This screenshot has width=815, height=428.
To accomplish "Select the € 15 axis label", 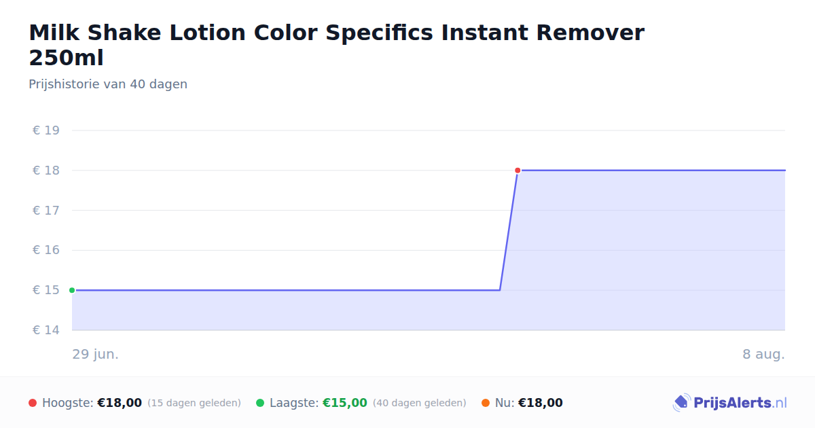I will pyautogui.click(x=46, y=290).
